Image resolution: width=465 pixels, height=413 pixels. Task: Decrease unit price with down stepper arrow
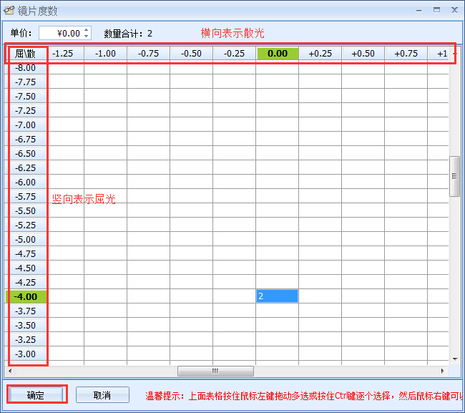point(87,36)
